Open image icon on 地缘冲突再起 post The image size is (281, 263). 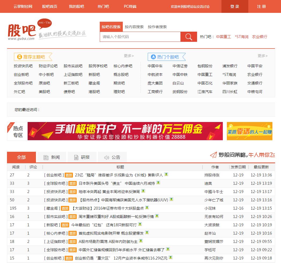point(143,191)
